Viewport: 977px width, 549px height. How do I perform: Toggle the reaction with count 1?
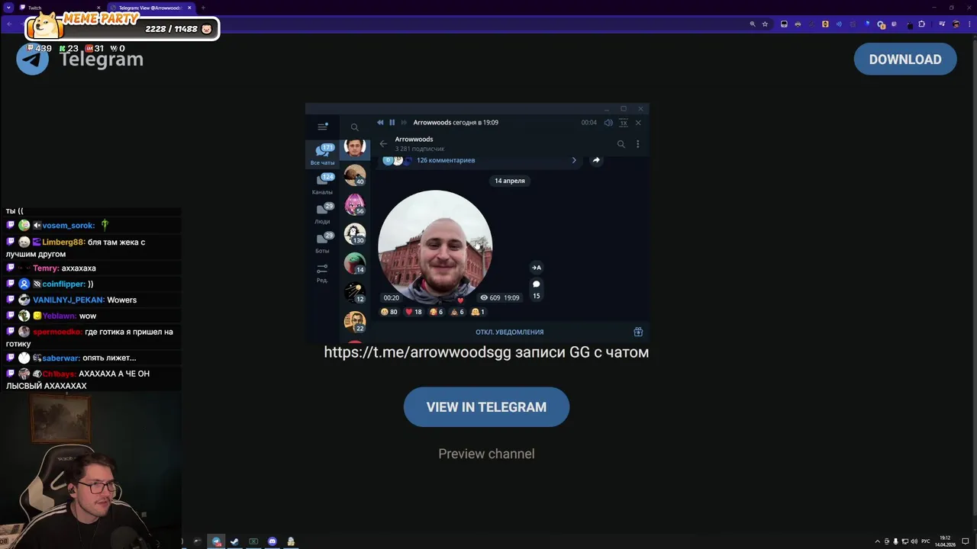point(479,312)
